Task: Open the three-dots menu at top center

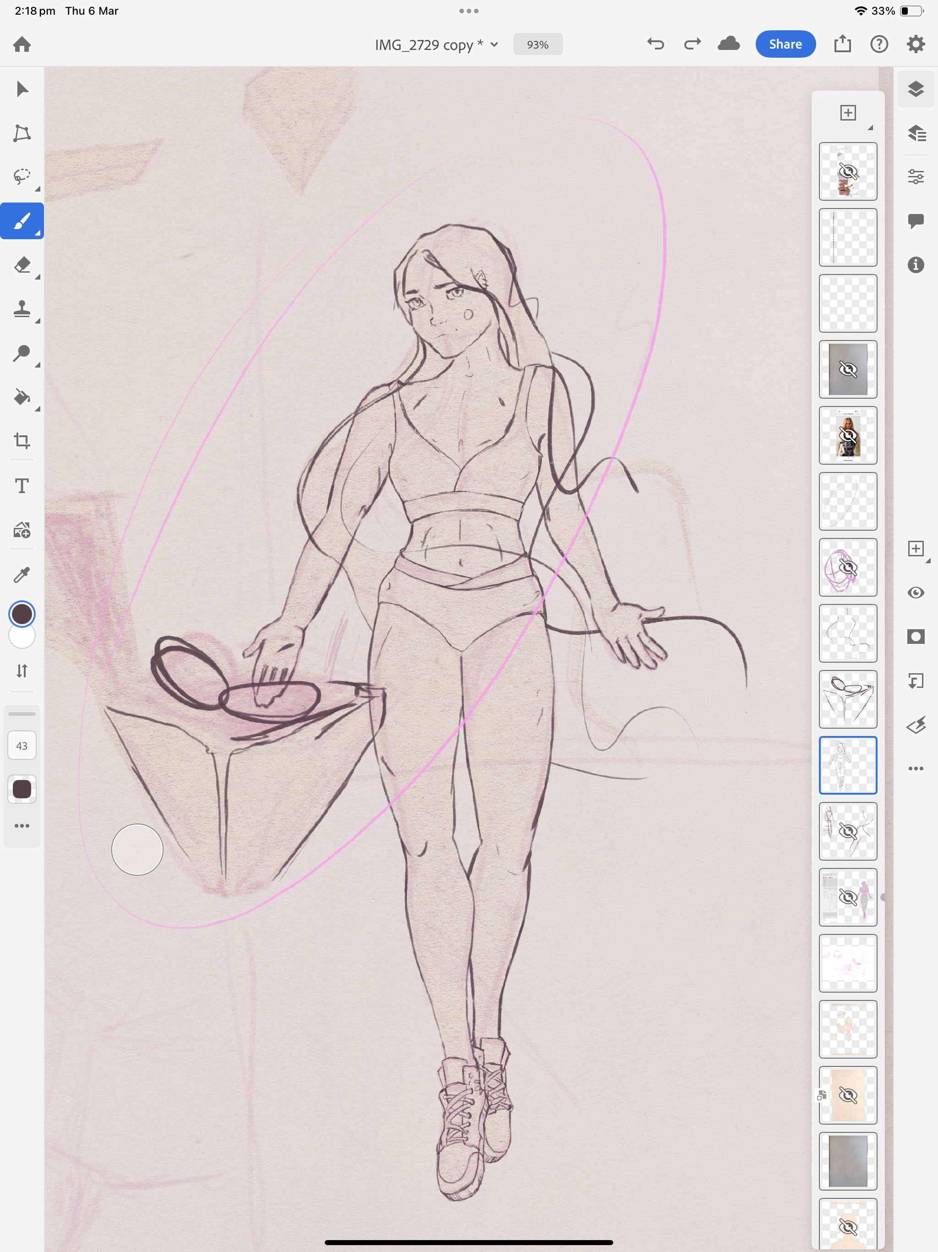Action: coord(469,11)
